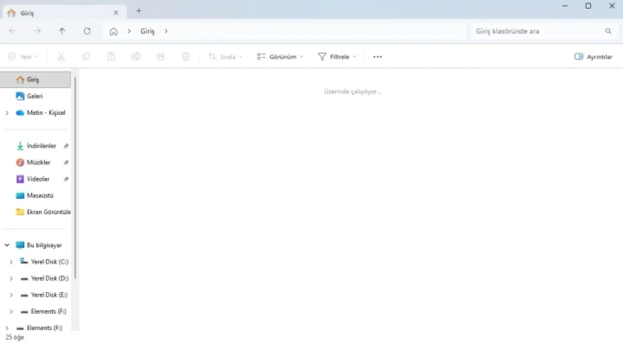Viewport: 623px width, 343px height.
Task: Click the Paste clipboard icon
Action: coord(111,57)
